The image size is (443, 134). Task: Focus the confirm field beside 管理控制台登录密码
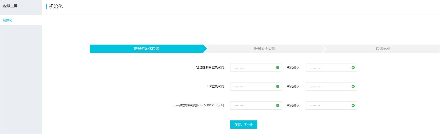click(x=328, y=68)
